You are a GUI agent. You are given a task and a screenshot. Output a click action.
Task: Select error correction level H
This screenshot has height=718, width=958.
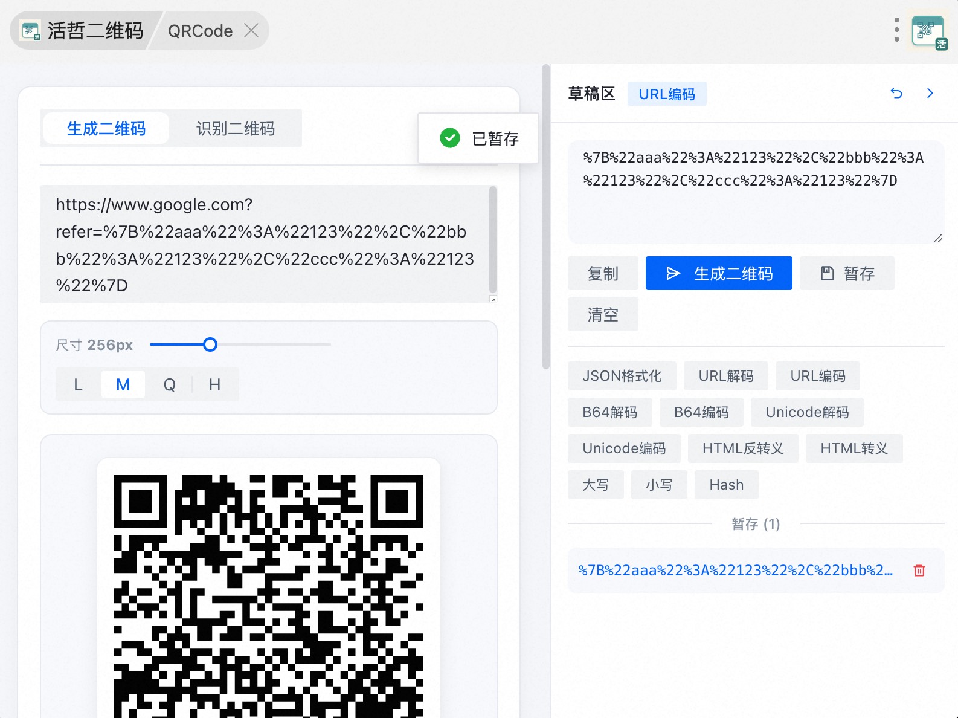click(214, 385)
